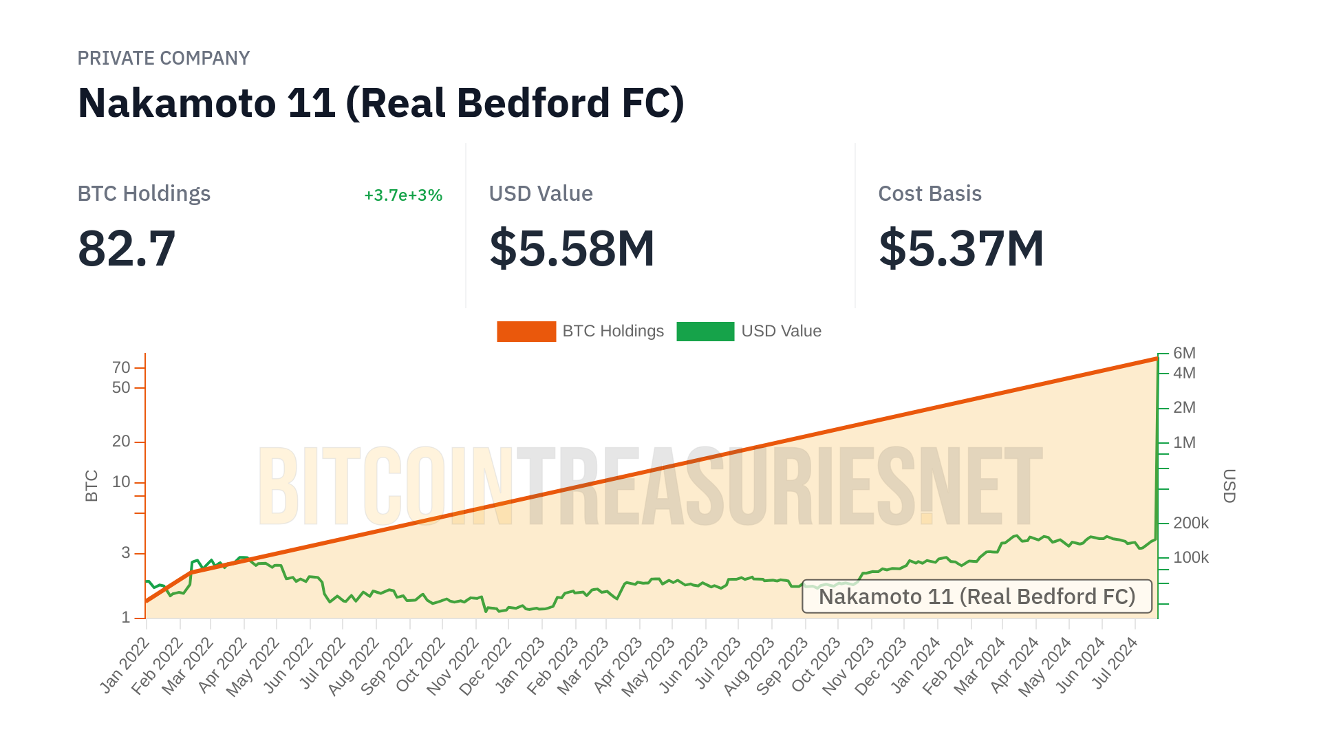
Task: Click the 70 tick on BTC axis
Action: pyautogui.click(x=121, y=367)
